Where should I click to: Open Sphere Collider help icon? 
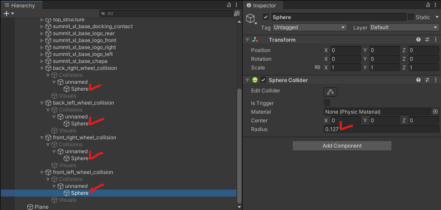click(418, 80)
